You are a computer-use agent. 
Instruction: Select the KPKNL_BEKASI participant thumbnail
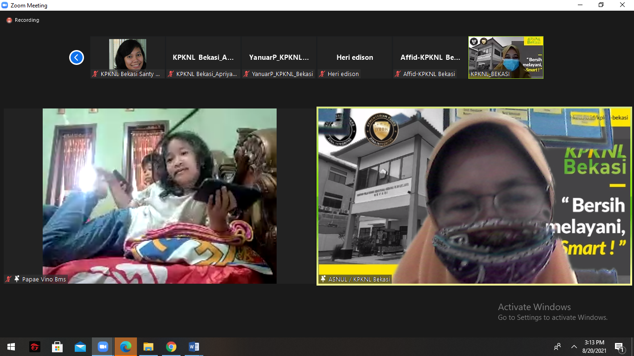[x=506, y=57]
